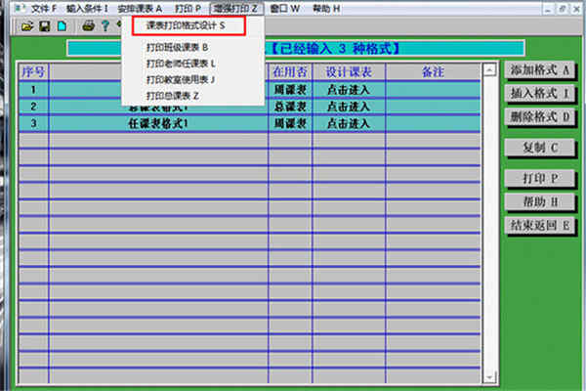Viewport: 586px width, 391px height.
Task: Click the question mark help icon
Action: pos(105,25)
